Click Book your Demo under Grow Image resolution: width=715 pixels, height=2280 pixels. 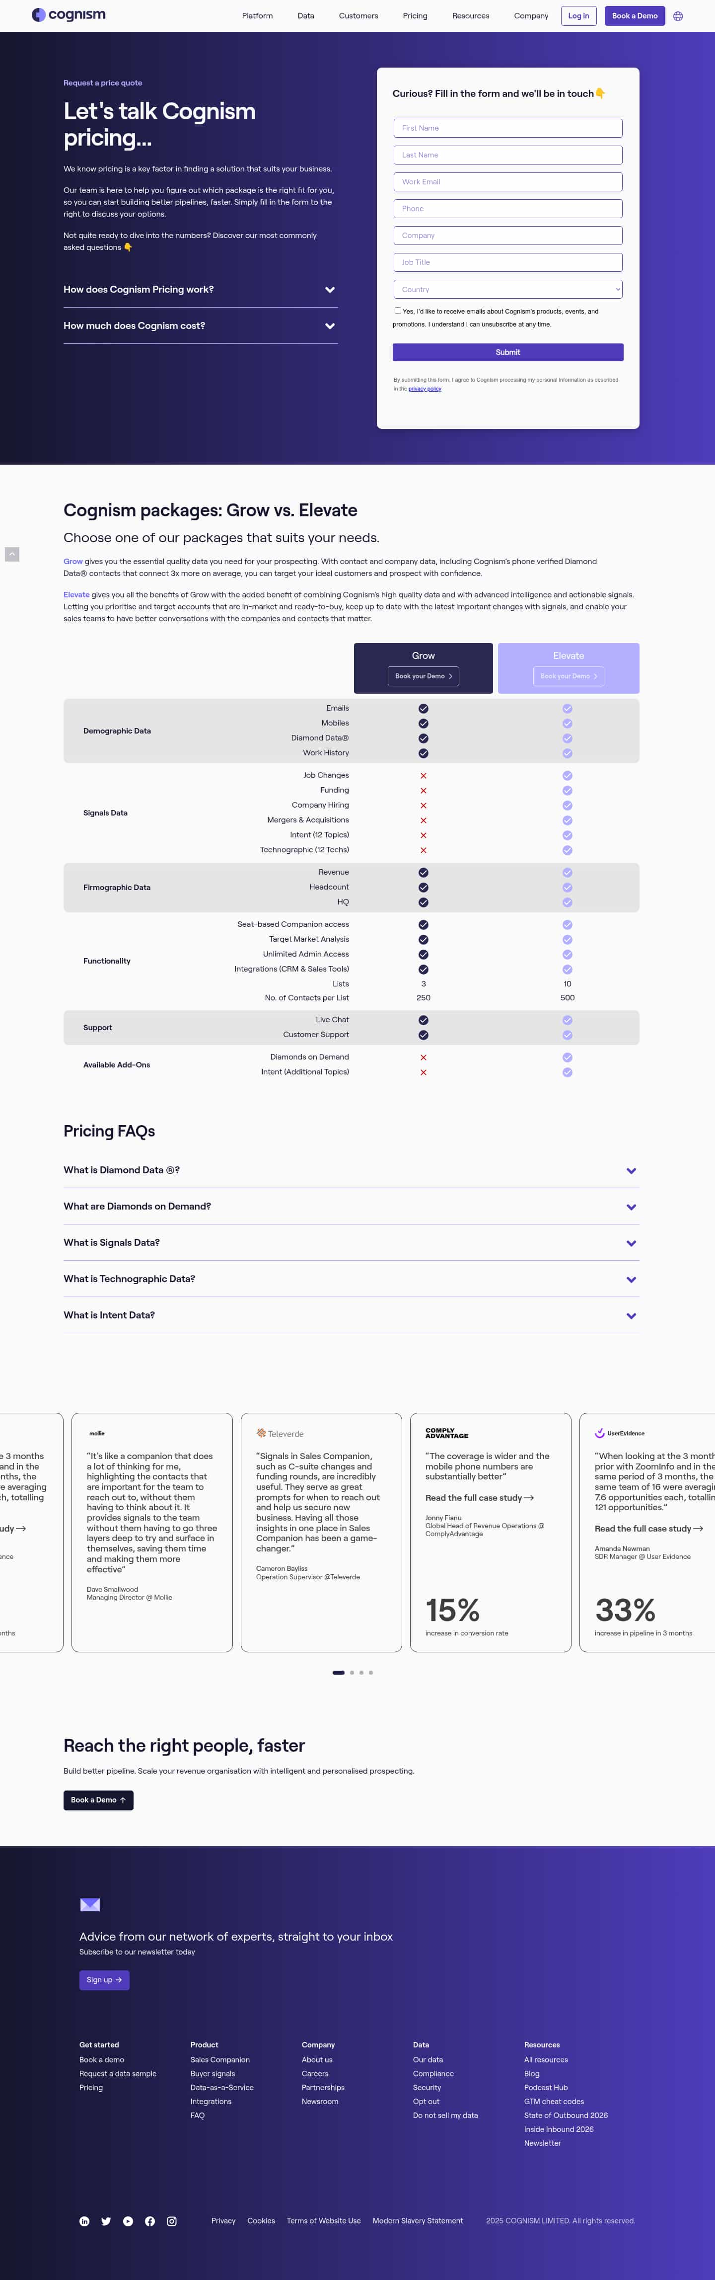[x=424, y=676]
